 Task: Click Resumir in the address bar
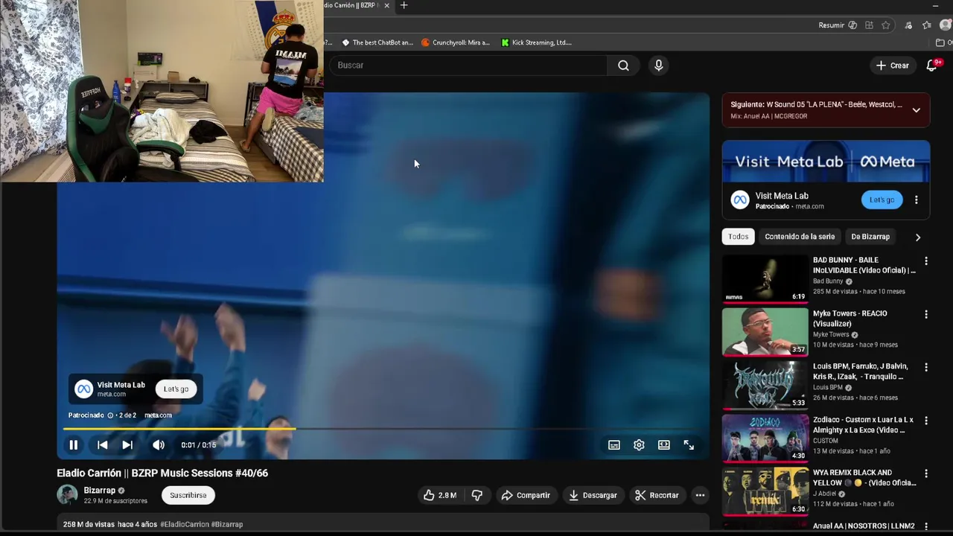coord(831,25)
